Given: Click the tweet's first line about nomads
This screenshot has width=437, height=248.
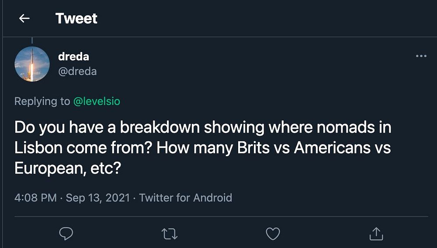Looking at the screenshot, I should (202, 127).
